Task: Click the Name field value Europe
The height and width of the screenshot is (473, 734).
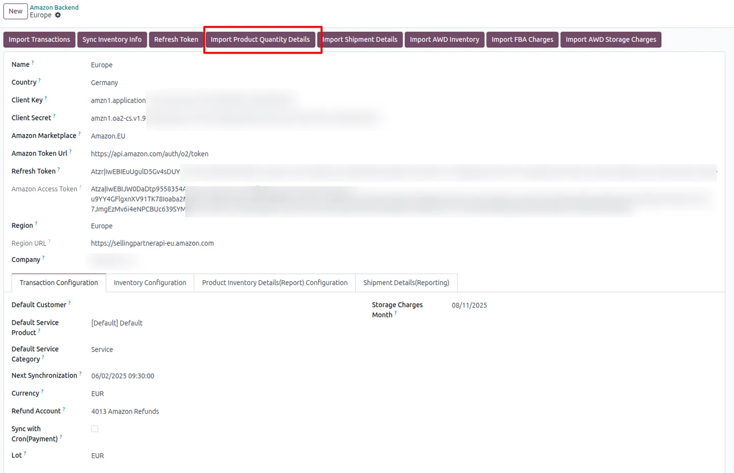Action: 101,65
